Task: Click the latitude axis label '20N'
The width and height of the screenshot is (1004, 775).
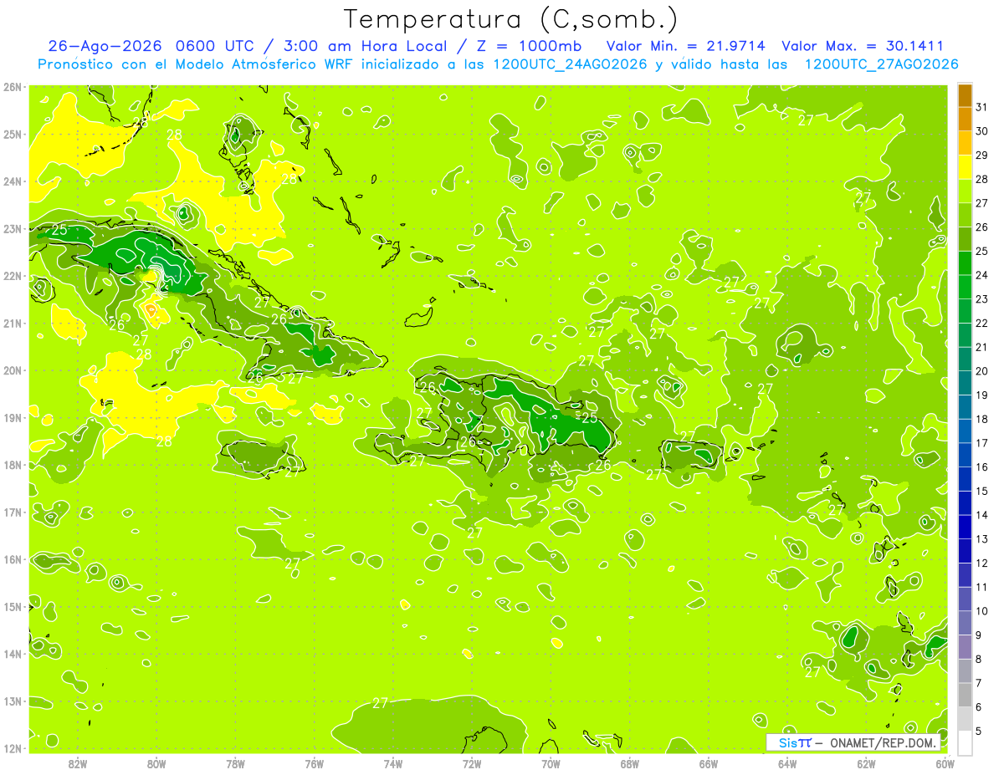Action: coord(13,370)
